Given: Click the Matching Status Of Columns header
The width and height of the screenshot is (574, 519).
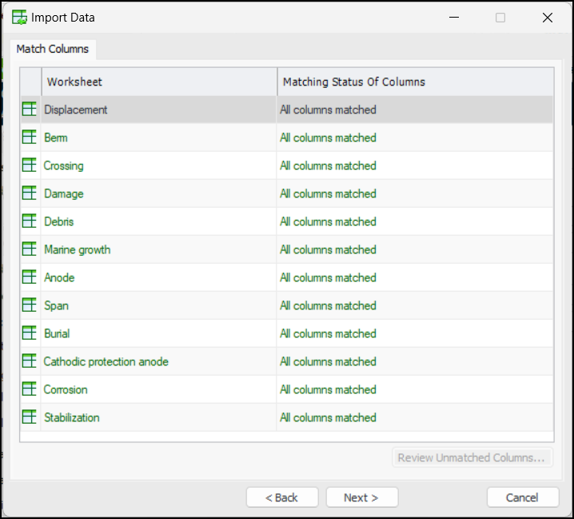Looking at the screenshot, I should (354, 82).
